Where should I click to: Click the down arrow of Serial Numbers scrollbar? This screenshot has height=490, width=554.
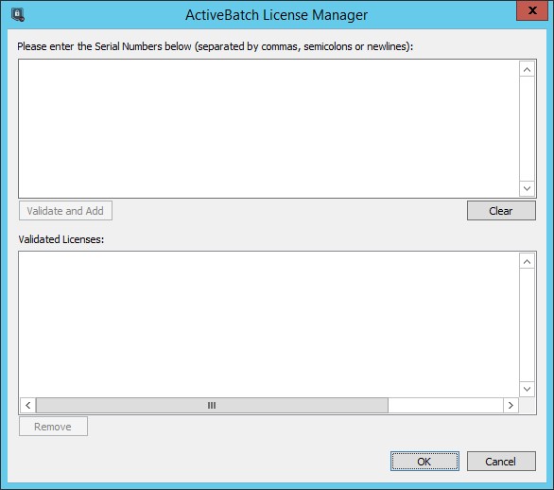(x=527, y=188)
